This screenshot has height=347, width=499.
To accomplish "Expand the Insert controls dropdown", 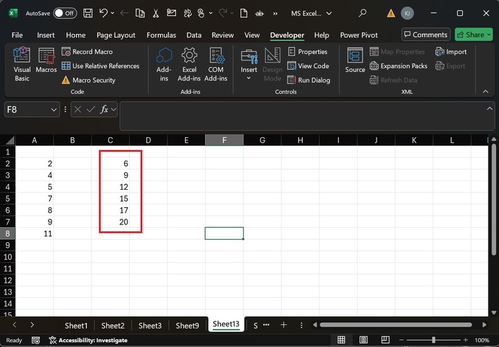I will click(x=249, y=78).
